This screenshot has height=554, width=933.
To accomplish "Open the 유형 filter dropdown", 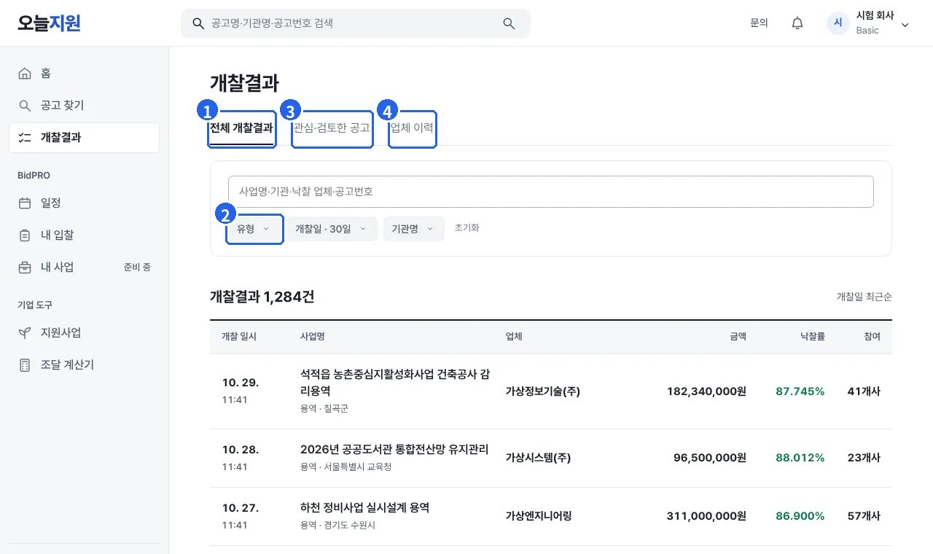I will tap(254, 229).
